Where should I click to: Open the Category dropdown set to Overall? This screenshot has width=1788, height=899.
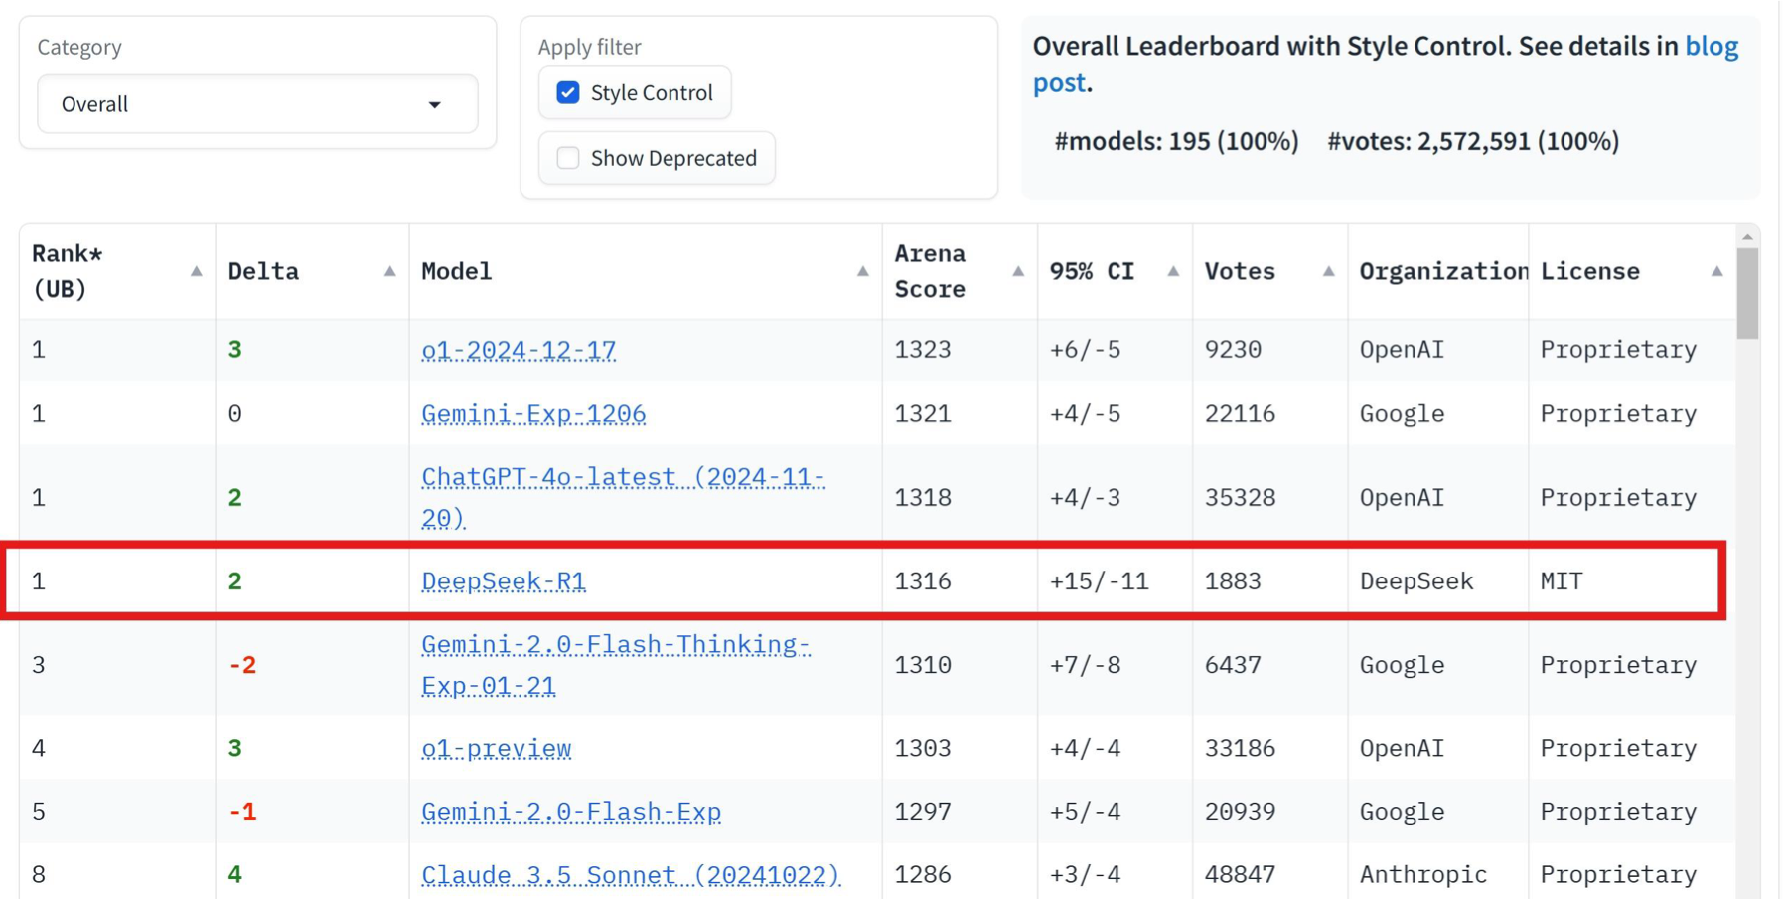(x=256, y=104)
